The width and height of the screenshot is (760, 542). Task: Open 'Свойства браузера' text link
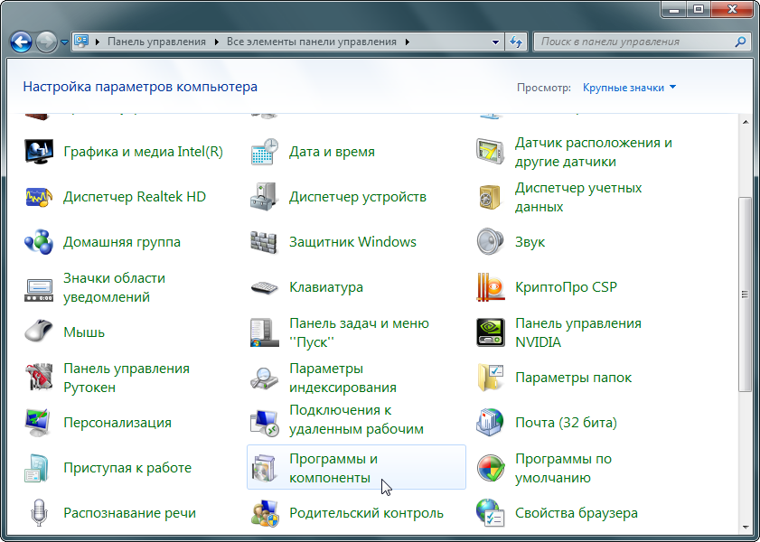click(x=577, y=513)
